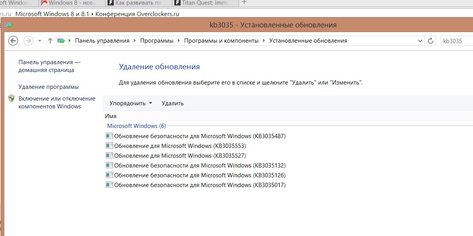
Task: Open a new browser tab with plus
Action: tap(244, 2)
